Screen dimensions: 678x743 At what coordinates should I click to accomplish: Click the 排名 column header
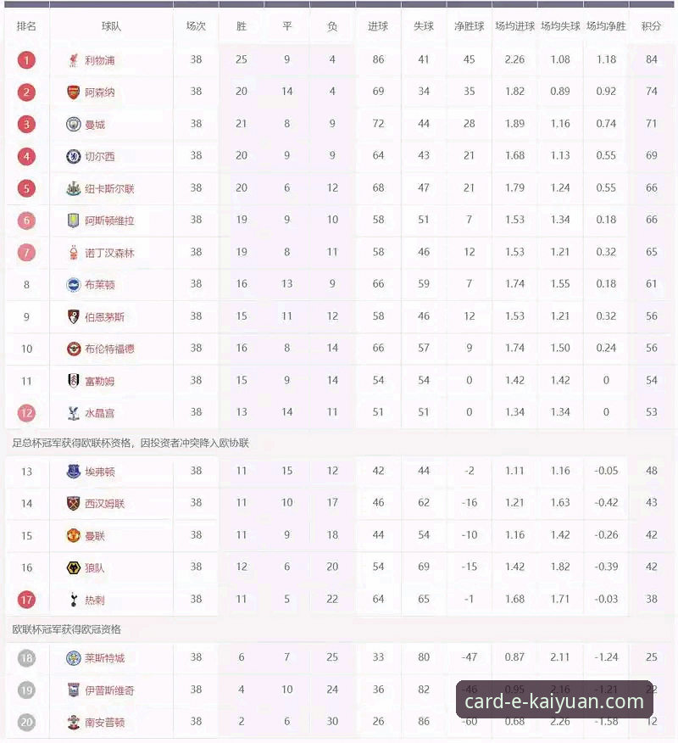(x=26, y=26)
